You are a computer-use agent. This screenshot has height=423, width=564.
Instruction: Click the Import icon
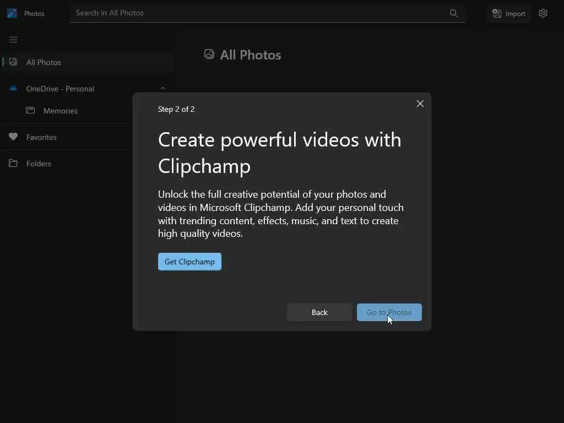point(497,13)
